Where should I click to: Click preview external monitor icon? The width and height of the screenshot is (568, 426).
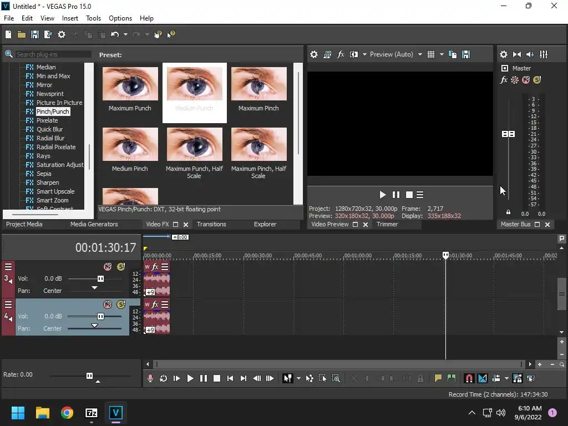(x=327, y=54)
